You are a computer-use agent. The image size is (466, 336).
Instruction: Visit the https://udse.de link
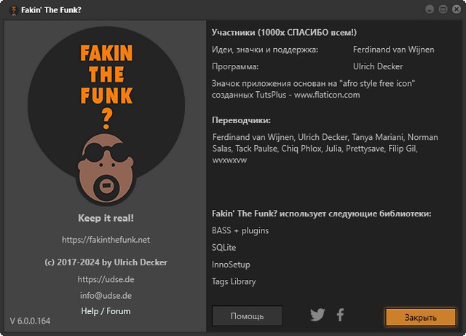[106, 279]
